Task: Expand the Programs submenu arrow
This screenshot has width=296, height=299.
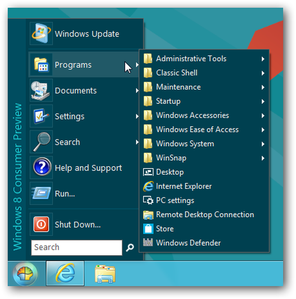Action: coord(137,65)
